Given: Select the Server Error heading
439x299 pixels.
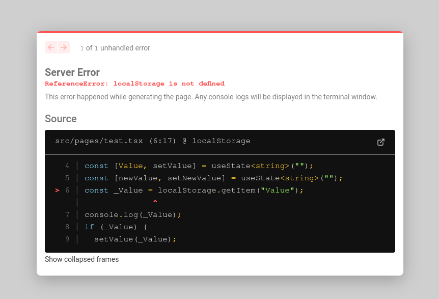Looking at the screenshot, I should click(72, 72).
